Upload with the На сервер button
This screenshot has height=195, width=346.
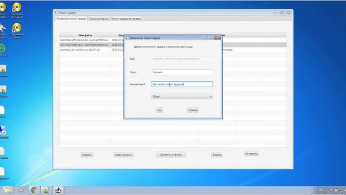251,154
